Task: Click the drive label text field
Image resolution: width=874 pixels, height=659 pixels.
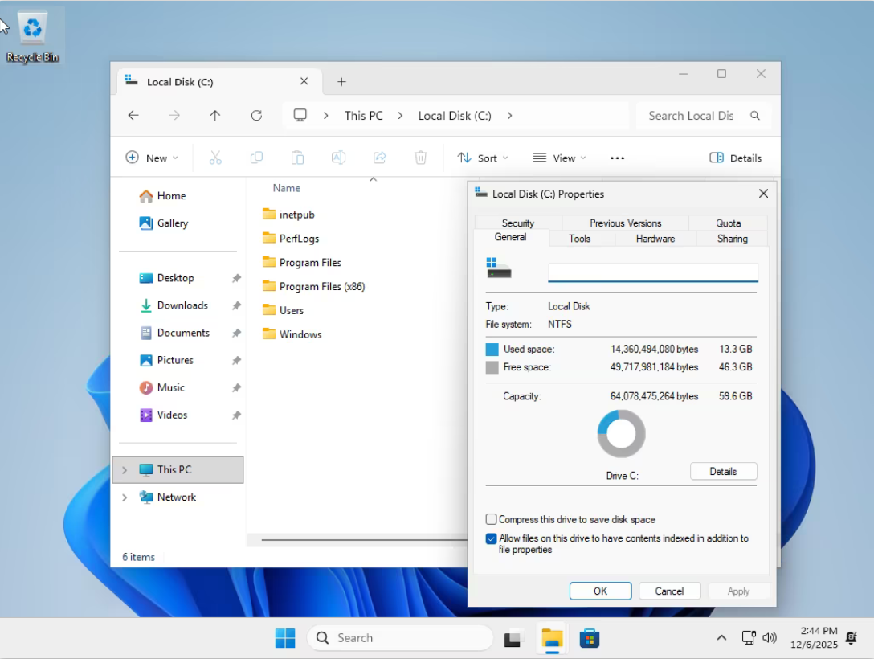Action: tap(652, 272)
